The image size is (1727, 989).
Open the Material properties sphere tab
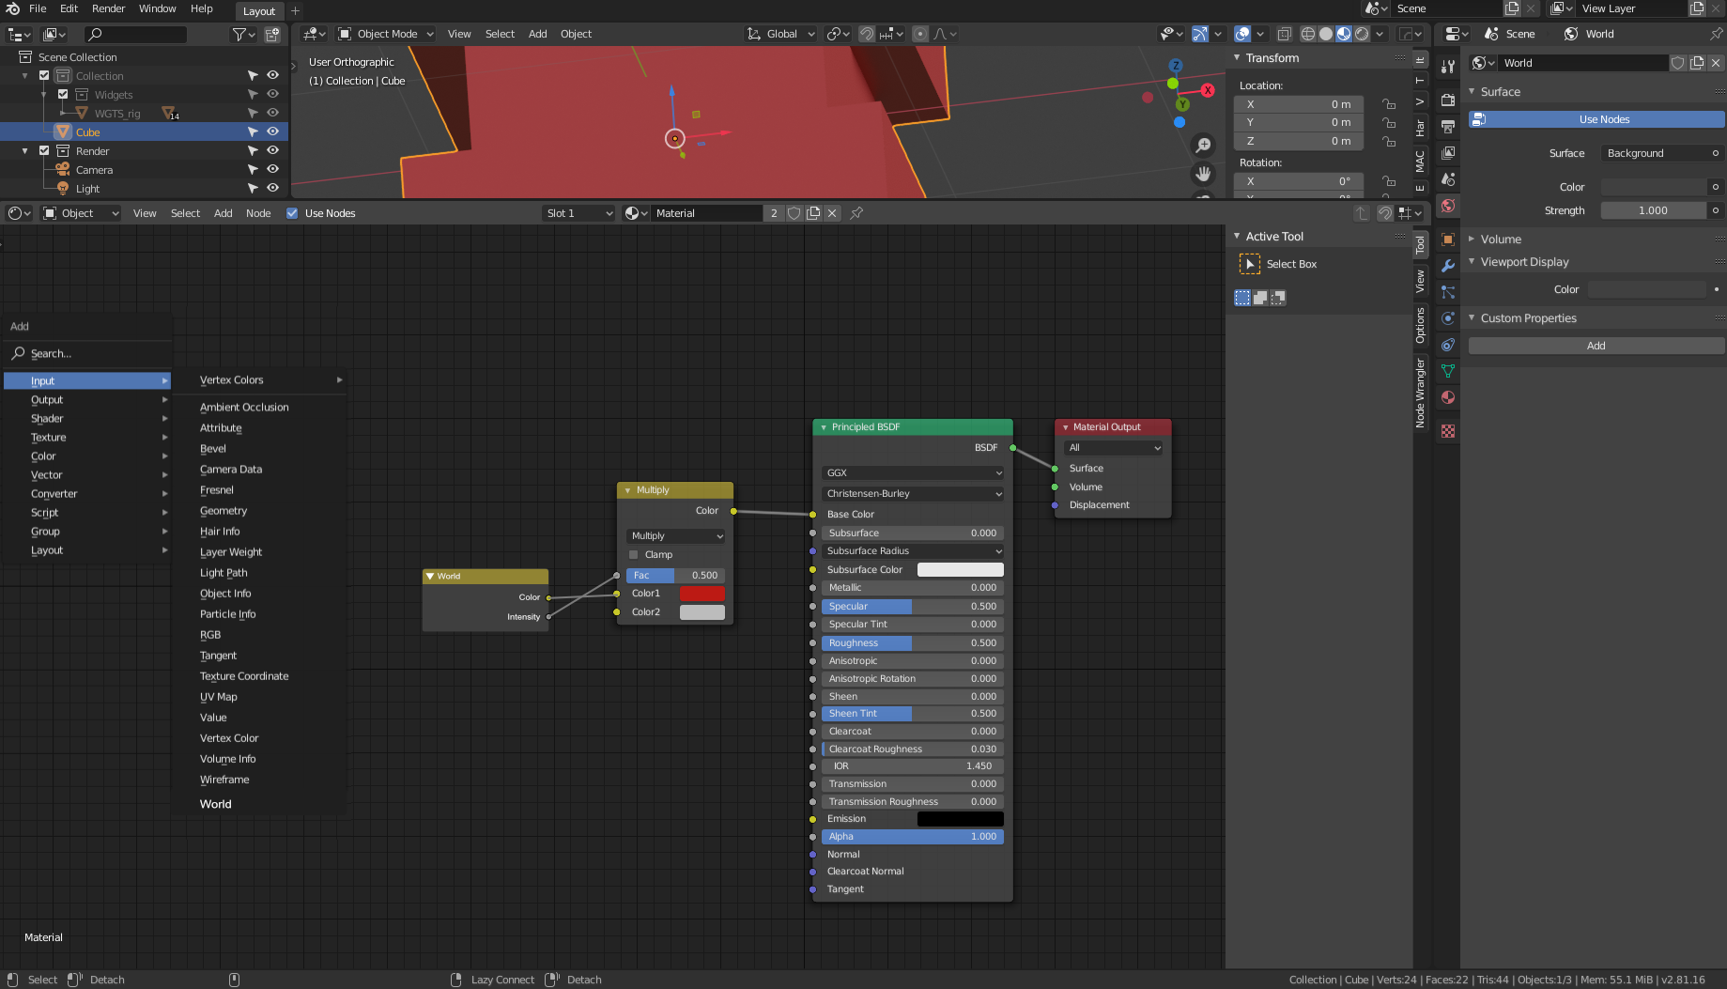point(1448,397)
